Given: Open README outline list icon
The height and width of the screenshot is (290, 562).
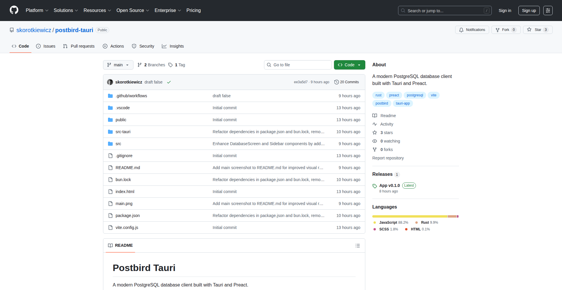Looking at the screenshot, I should pos(358,246).
